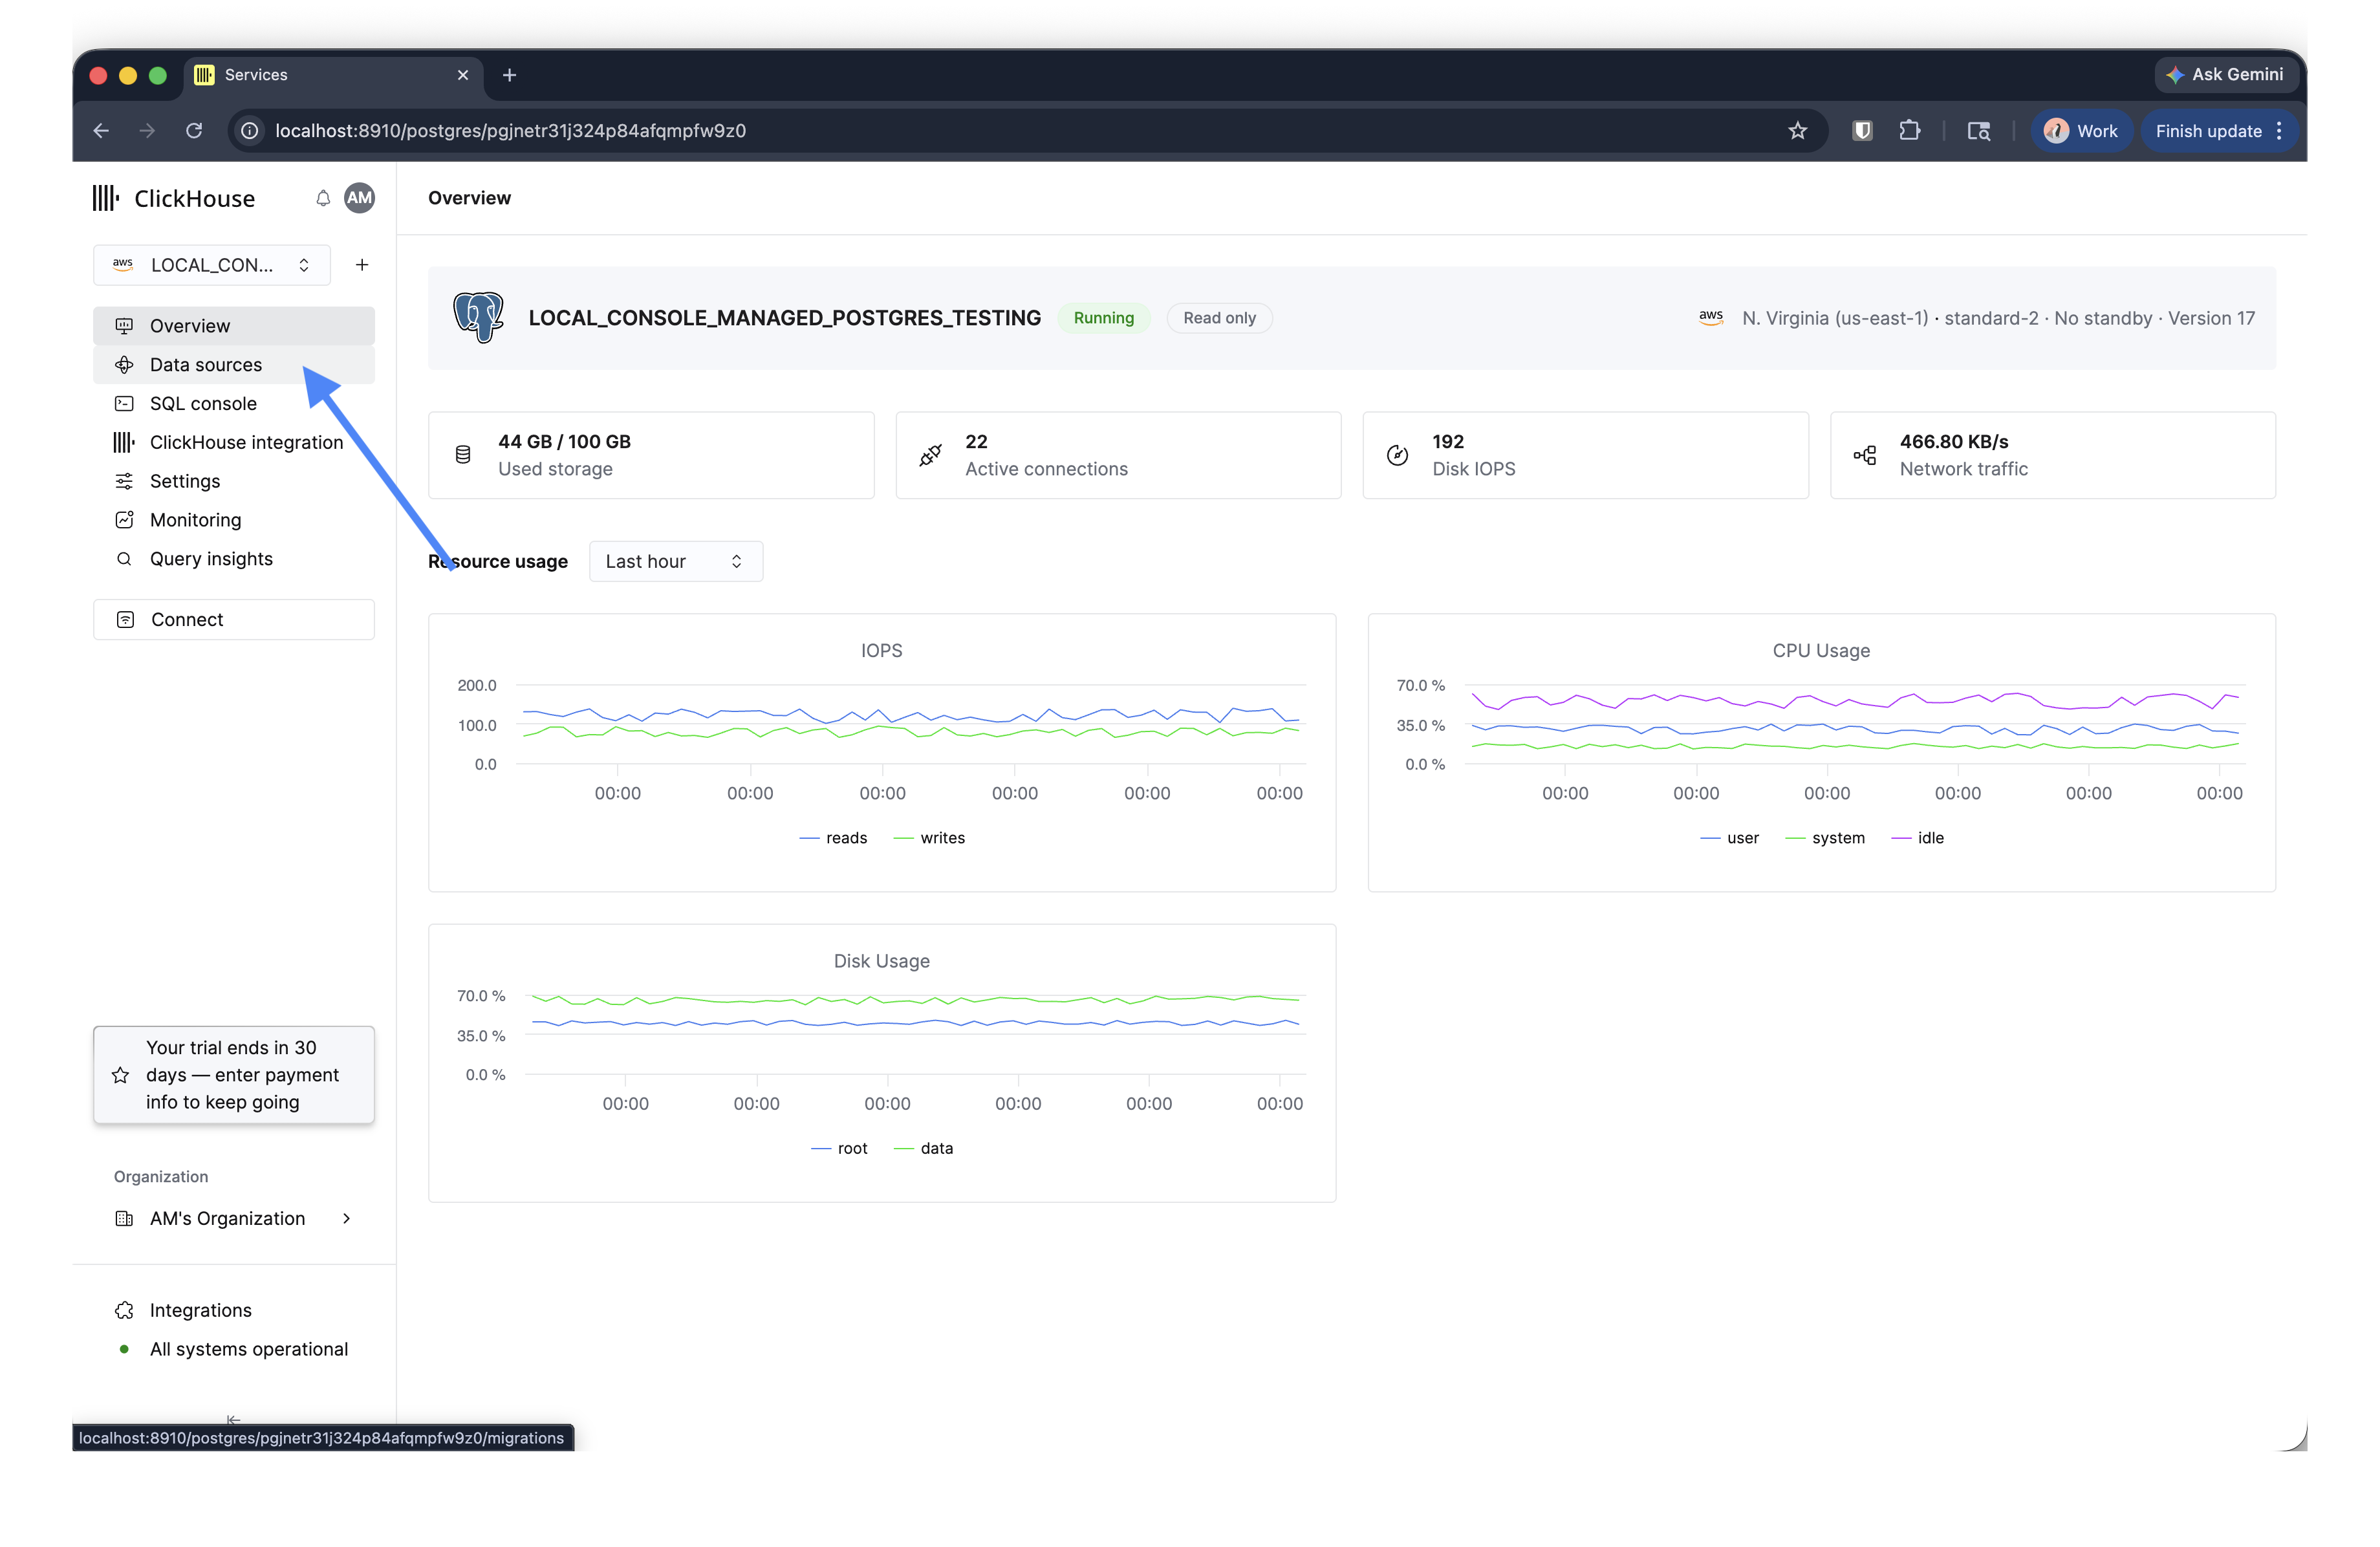Open All systems operational status link
Screen dimensions: 2380x1547
click(x=249, y=1349)
